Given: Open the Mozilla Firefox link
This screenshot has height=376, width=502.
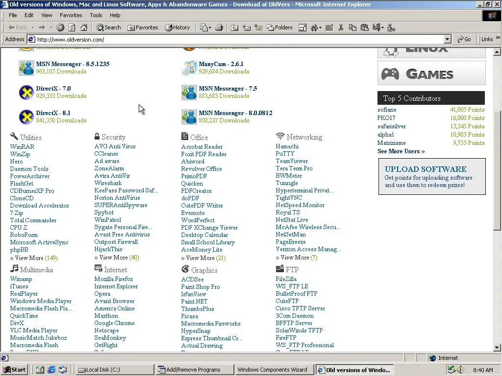Looking at the screenshot, I should pos(114,279).
